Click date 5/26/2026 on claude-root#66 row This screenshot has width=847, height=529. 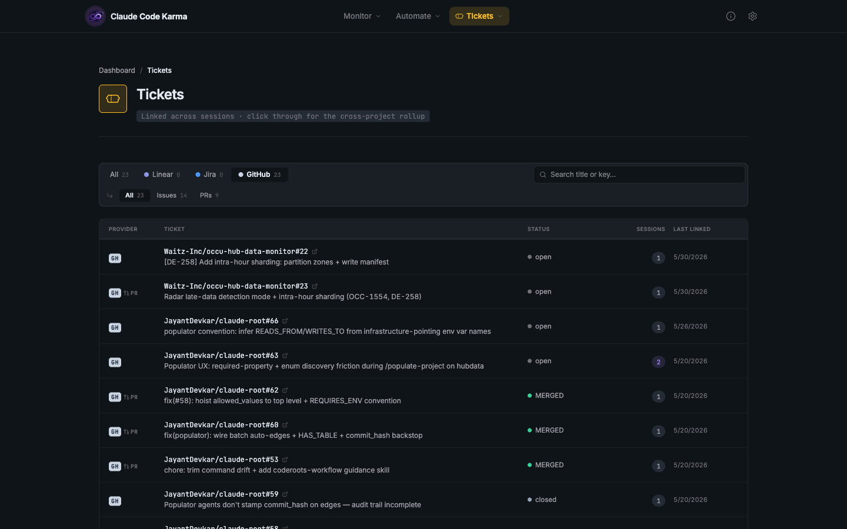691,326
